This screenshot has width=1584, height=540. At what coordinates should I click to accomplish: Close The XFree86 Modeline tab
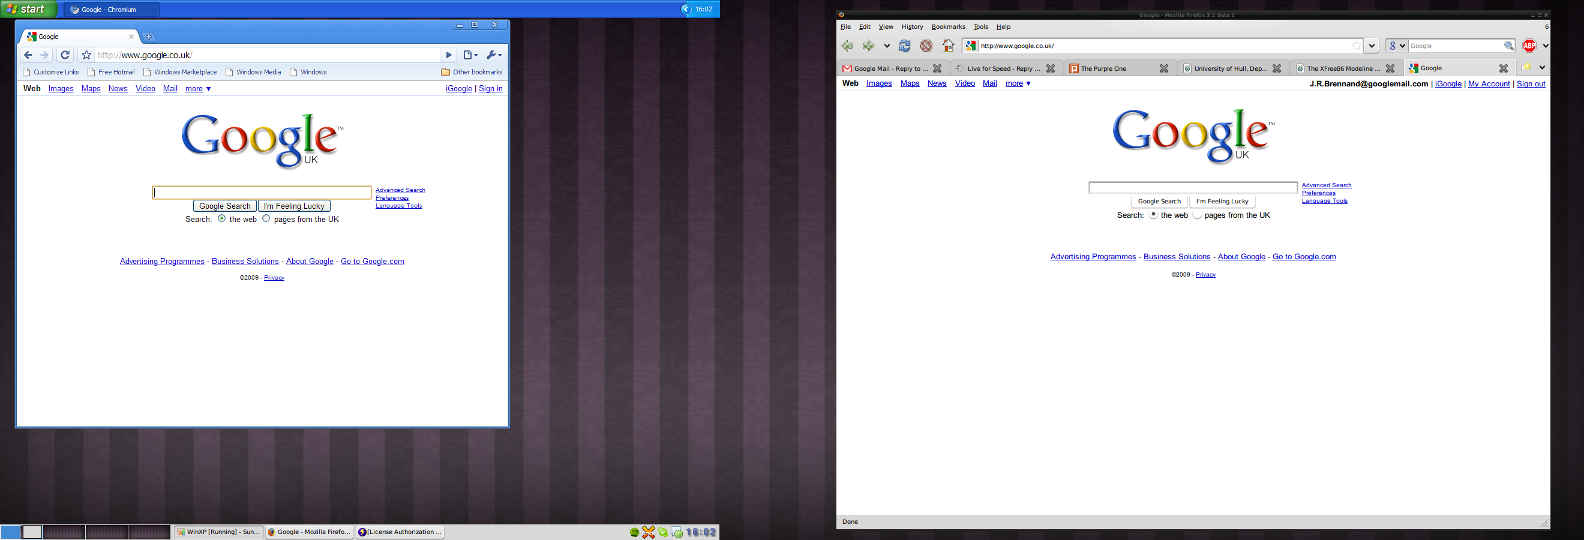pyautogui.click(x=1390, y=68)
